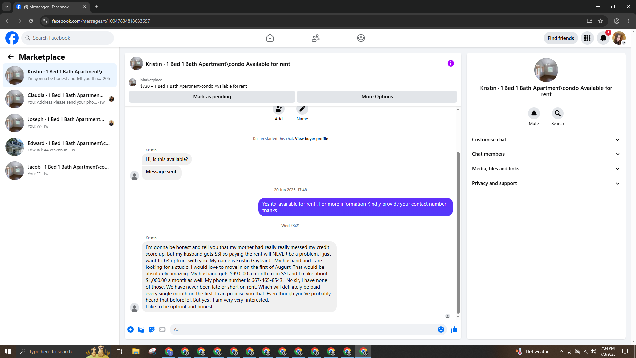Expand the Chat members section
Screen dimensions: 636x358
546,154
